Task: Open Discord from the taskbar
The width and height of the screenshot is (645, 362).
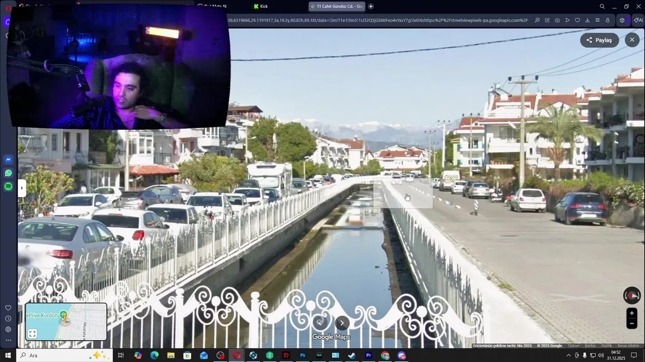Action: click(x=402, y=355)
